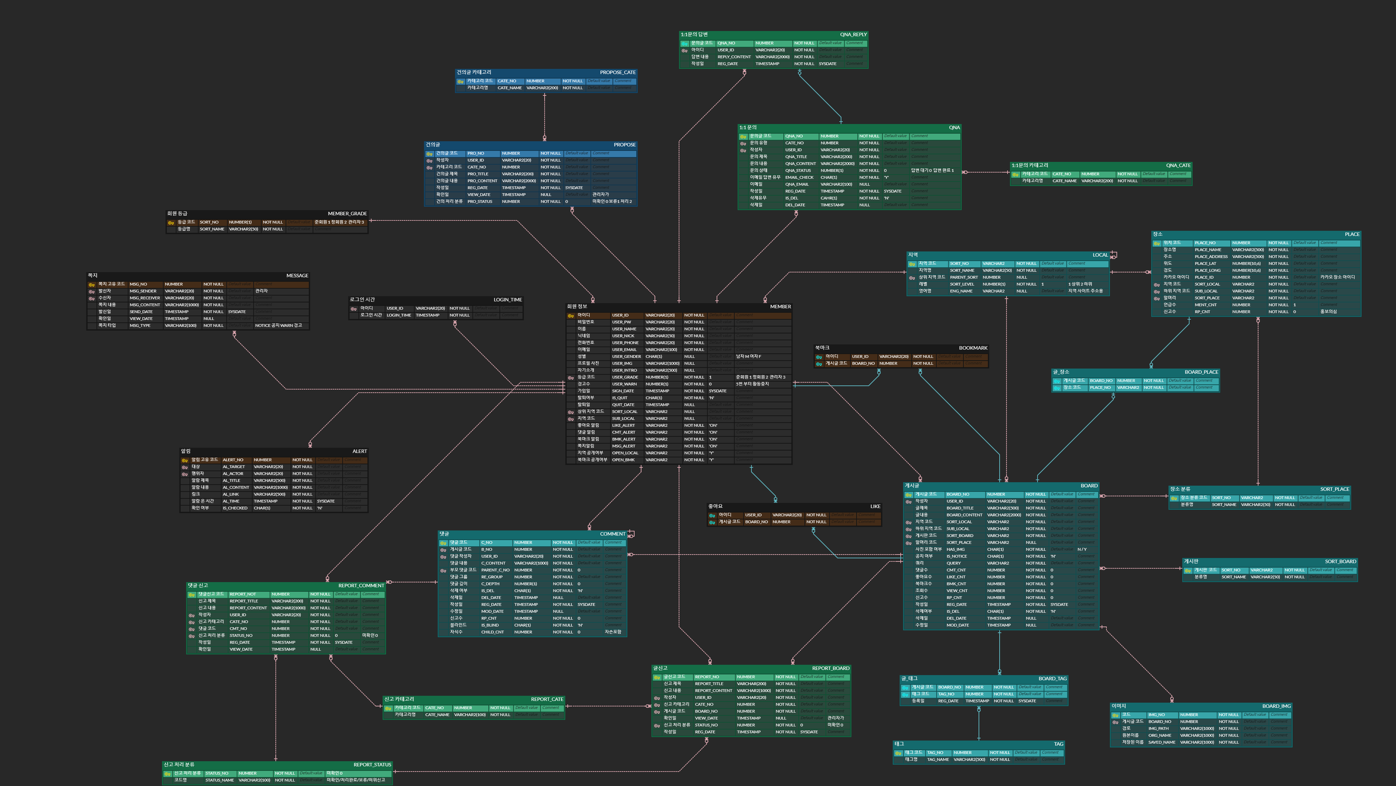
Task: Click the key icon beside C_NO in COMMENT table
Action: pyautogui.click(x=443, y=543)
